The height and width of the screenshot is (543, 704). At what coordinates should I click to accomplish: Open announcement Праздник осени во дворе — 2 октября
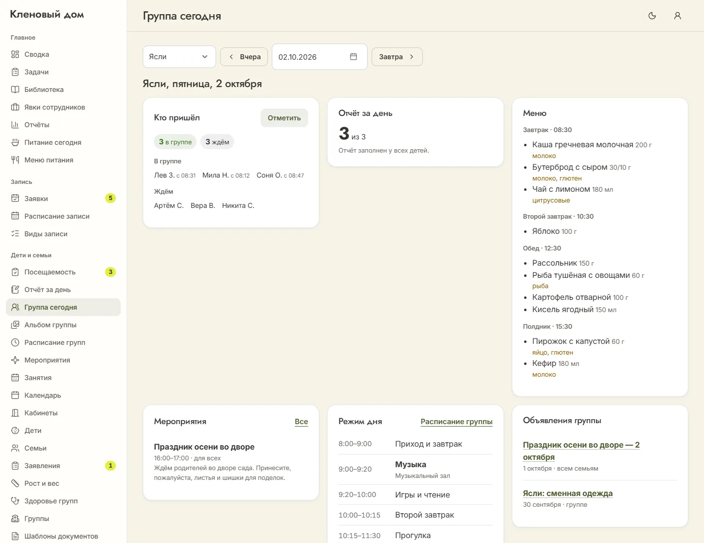pyautogui.click(x=581, y=451)
